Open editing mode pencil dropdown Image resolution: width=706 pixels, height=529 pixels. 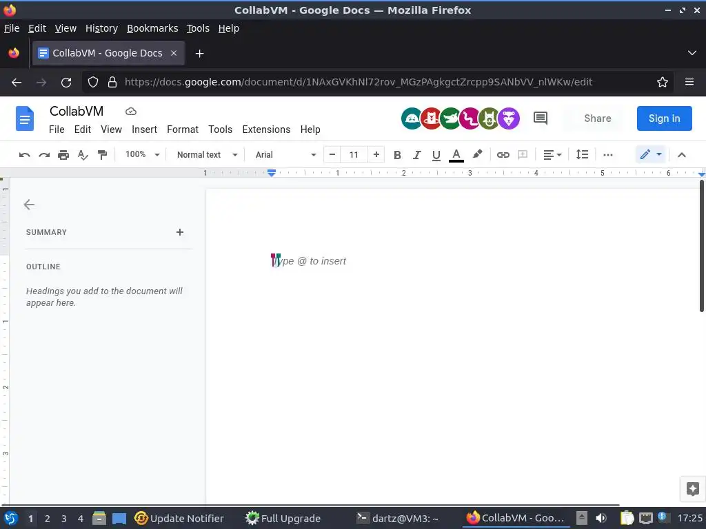[651, 154]
